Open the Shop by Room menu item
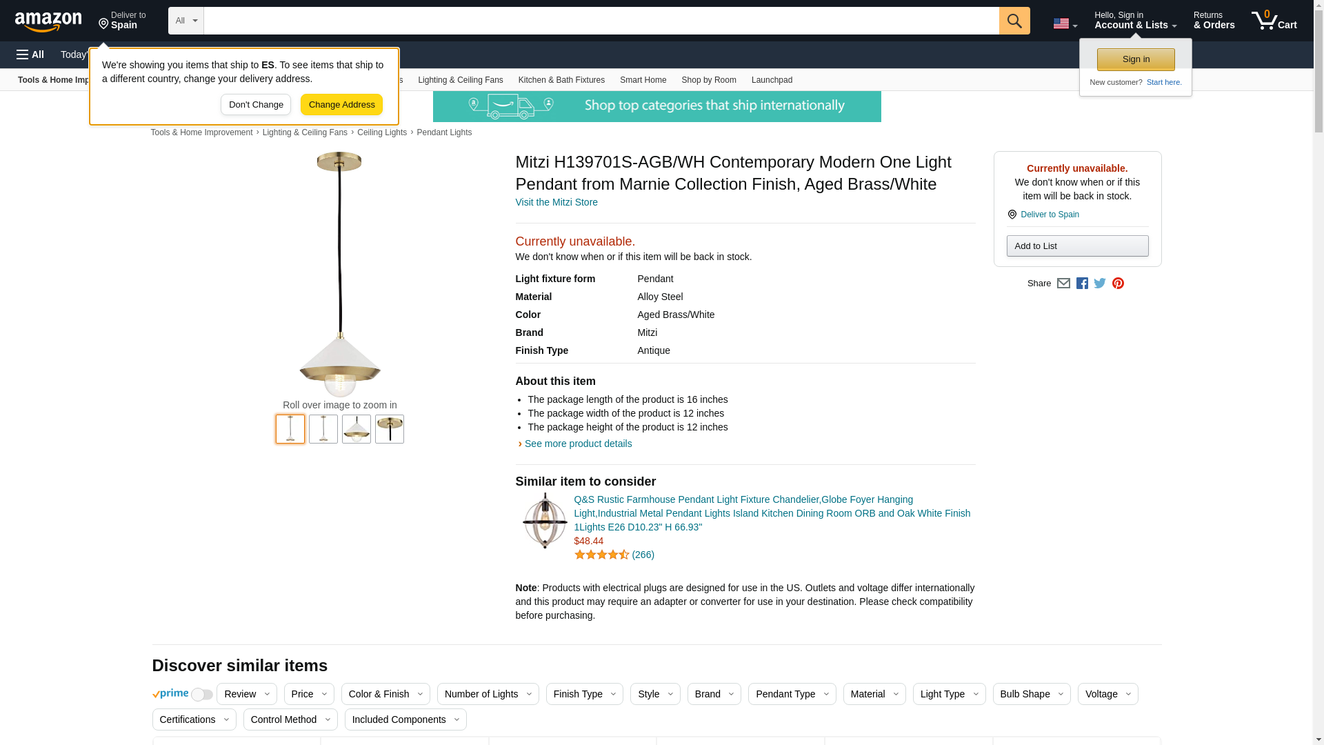Screen dimensions: 1324x745 pyautogui.click(x=708, y=80)
